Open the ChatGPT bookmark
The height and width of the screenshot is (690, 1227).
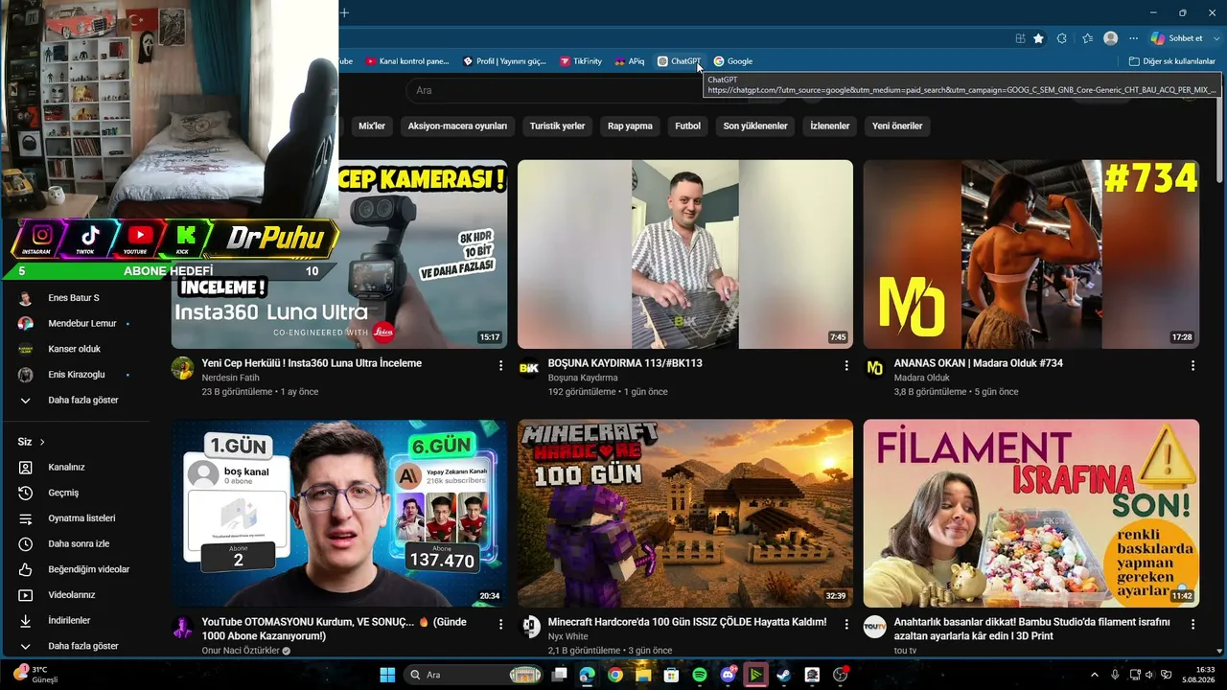679,61
